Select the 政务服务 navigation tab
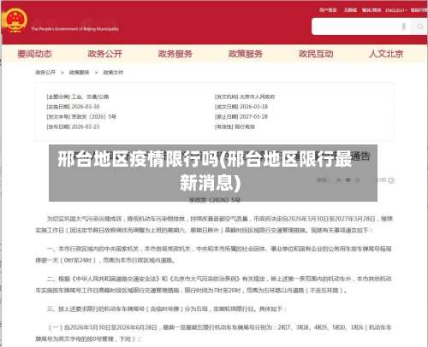 click(x=175, y=54)
